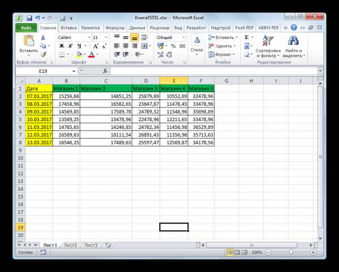Viewport: 339px width, 272px height.
Task: Click the Format Painter brush icon
Action: 44,54
